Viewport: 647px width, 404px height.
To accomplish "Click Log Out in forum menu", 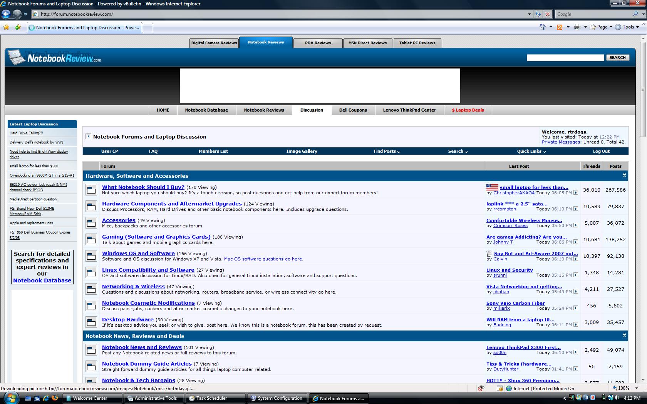I will coord(601,151).
